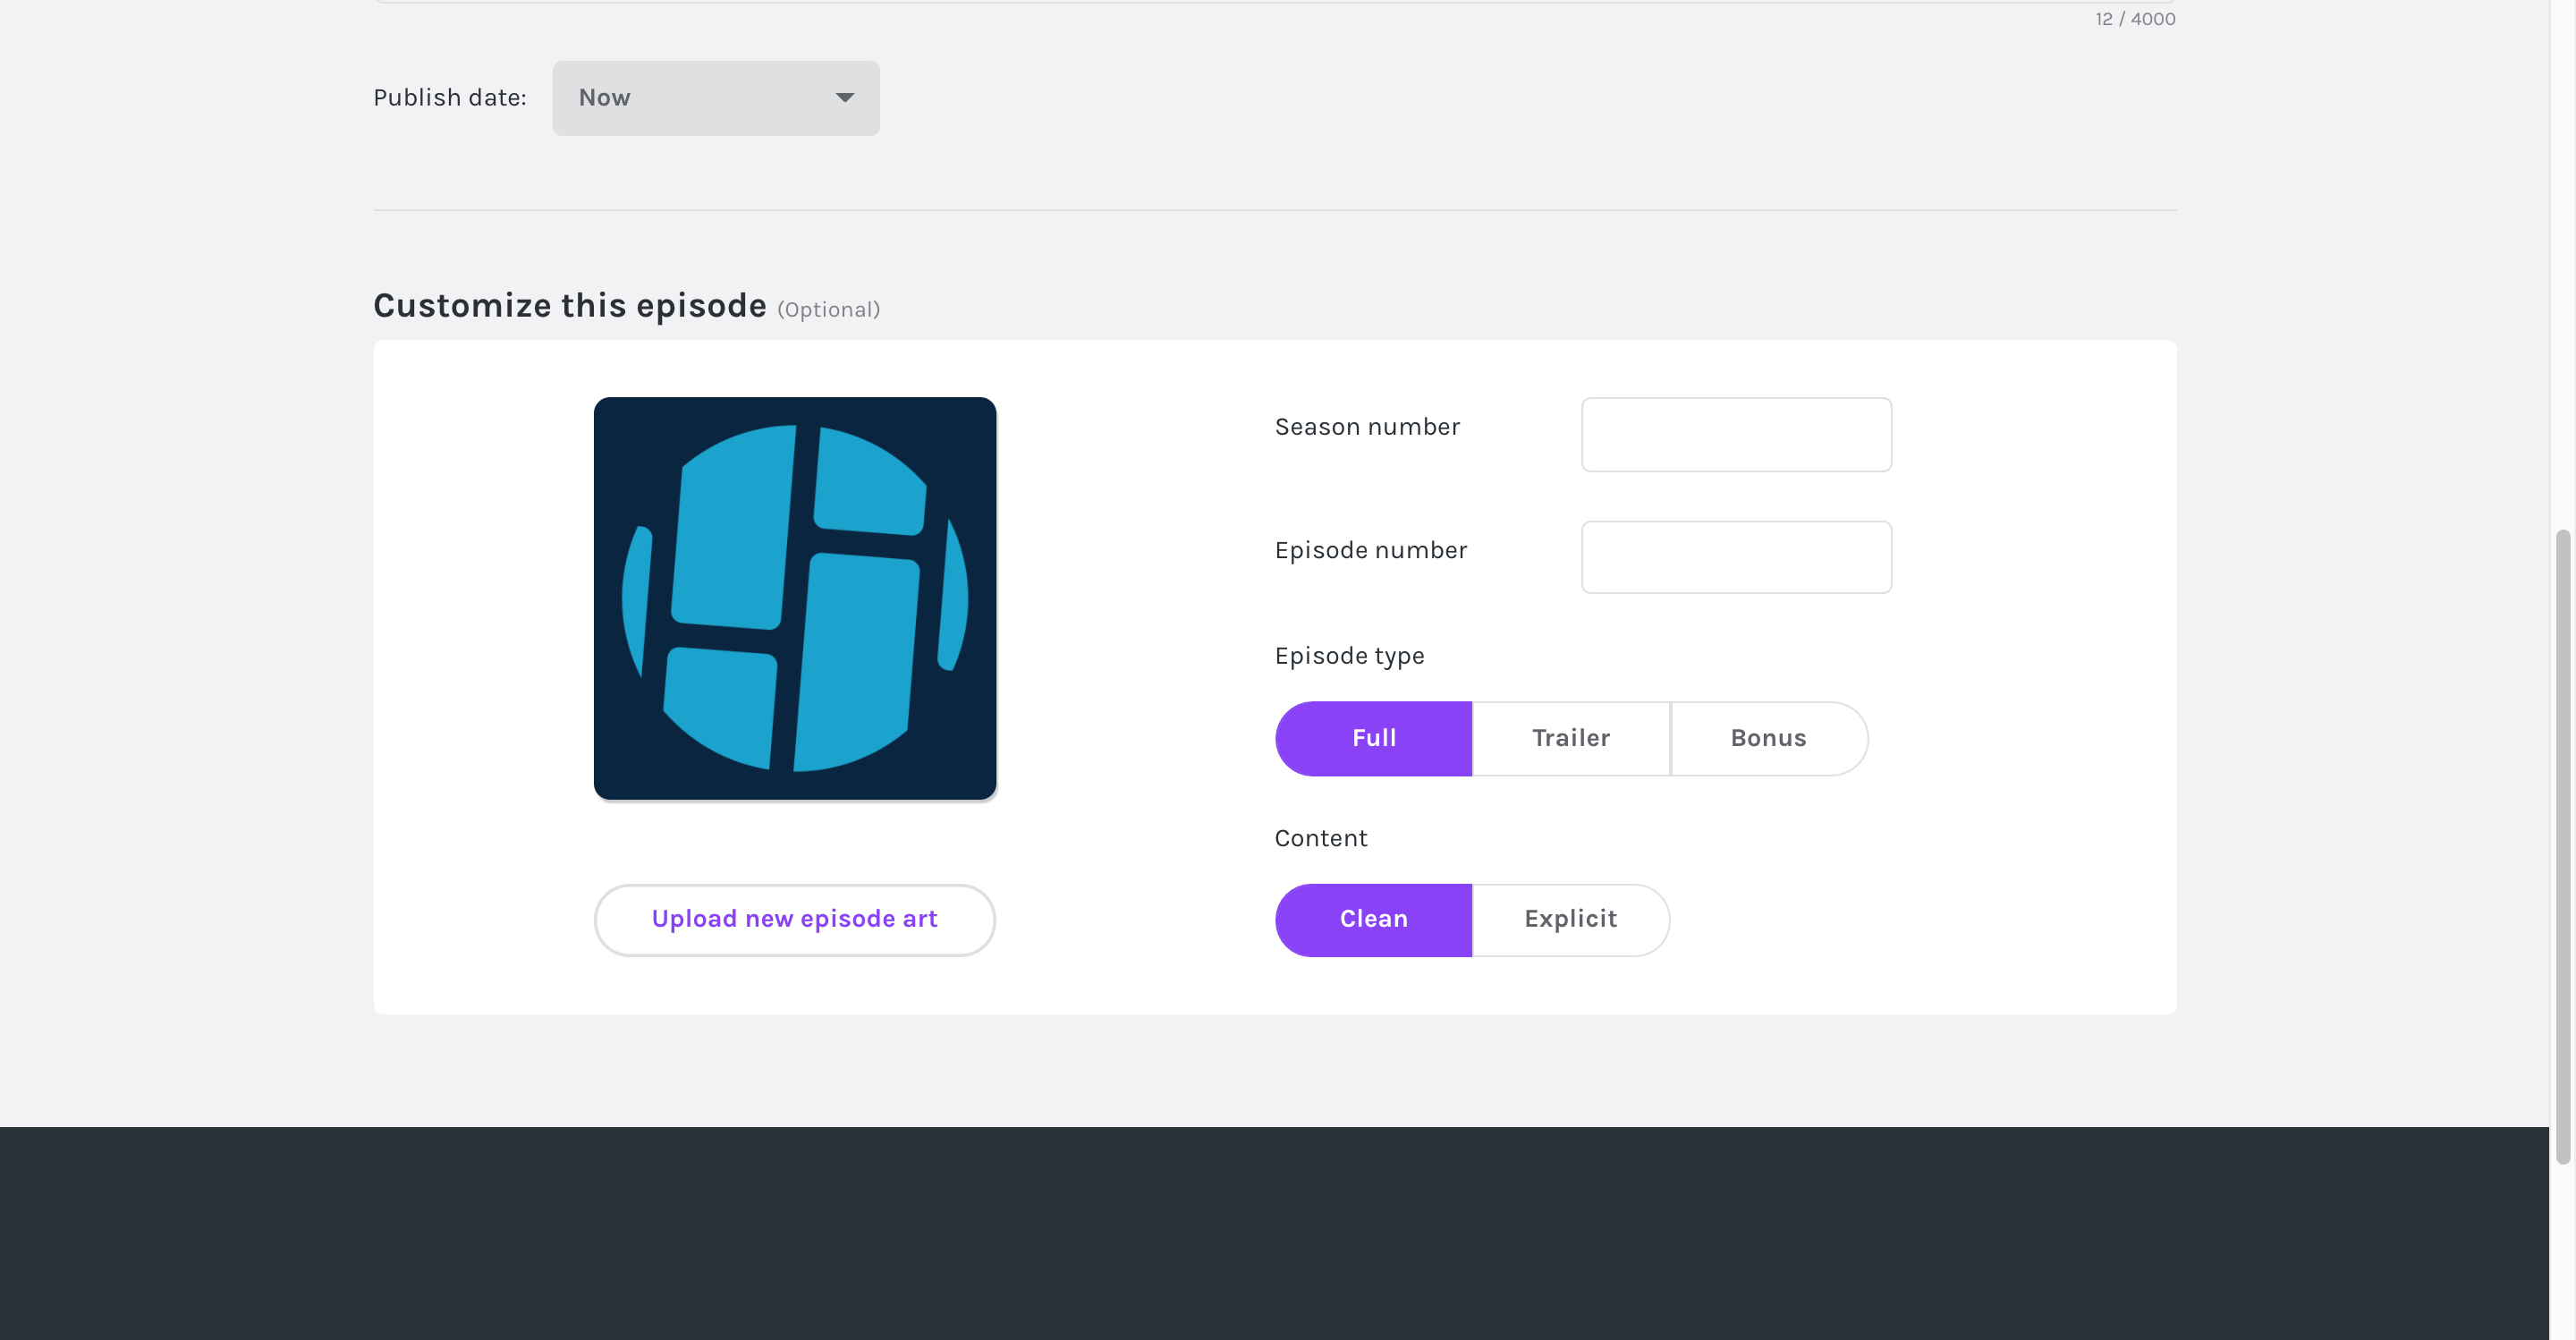Enable Explicit content rating
The height and width of the screenshot is (1340, 2576).
pyautogui.click(x=1569, y=919)
